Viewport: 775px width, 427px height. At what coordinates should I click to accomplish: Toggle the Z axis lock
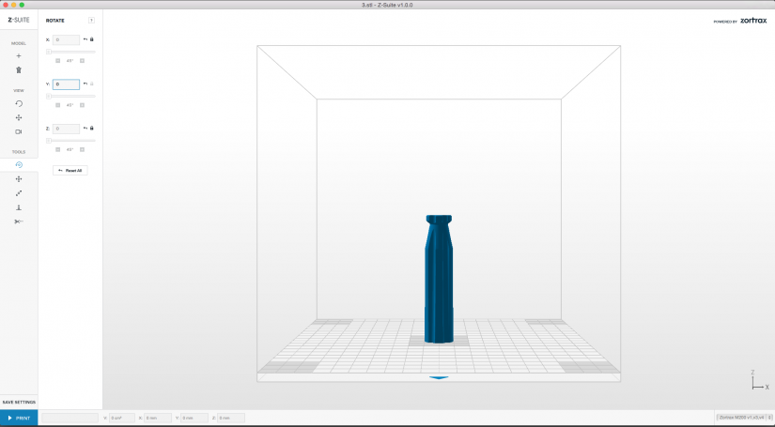pos(92,129)
